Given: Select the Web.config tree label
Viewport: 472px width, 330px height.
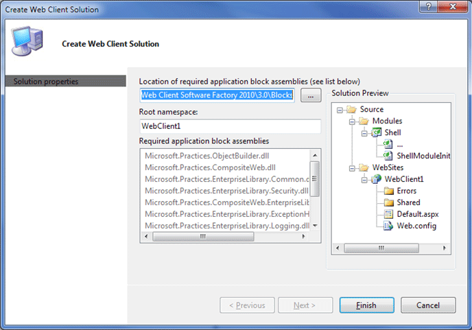Looking at the screenshot, I should pos(416,226).
